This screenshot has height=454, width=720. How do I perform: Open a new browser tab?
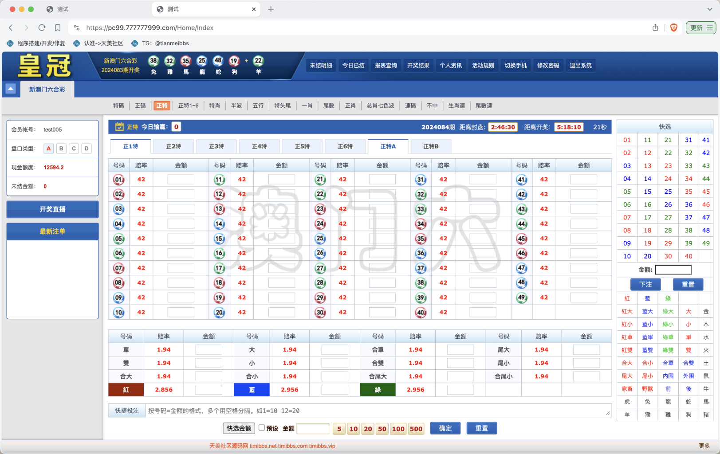click(x=271, y=9)
